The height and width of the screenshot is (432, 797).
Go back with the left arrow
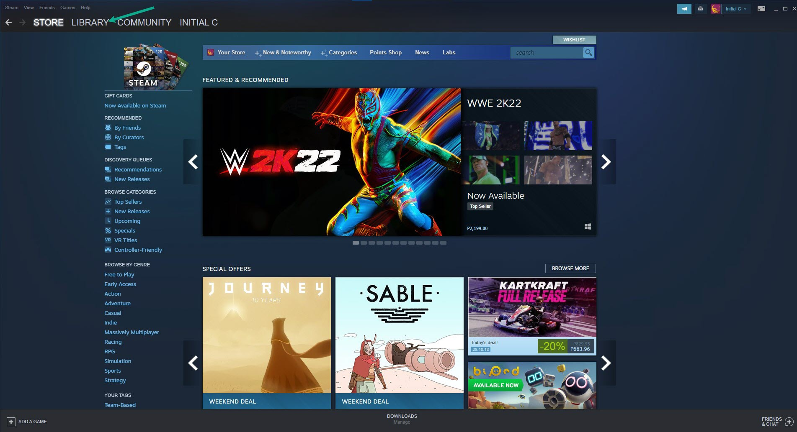tap(8, 23)
